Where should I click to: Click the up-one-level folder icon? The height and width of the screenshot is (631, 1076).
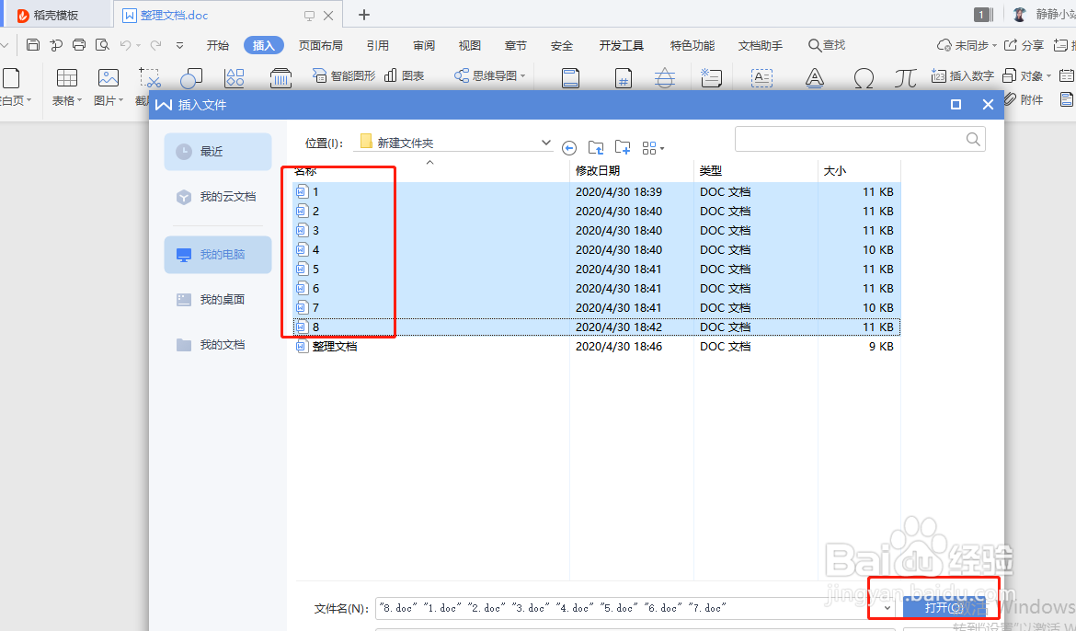pos(596,147)
